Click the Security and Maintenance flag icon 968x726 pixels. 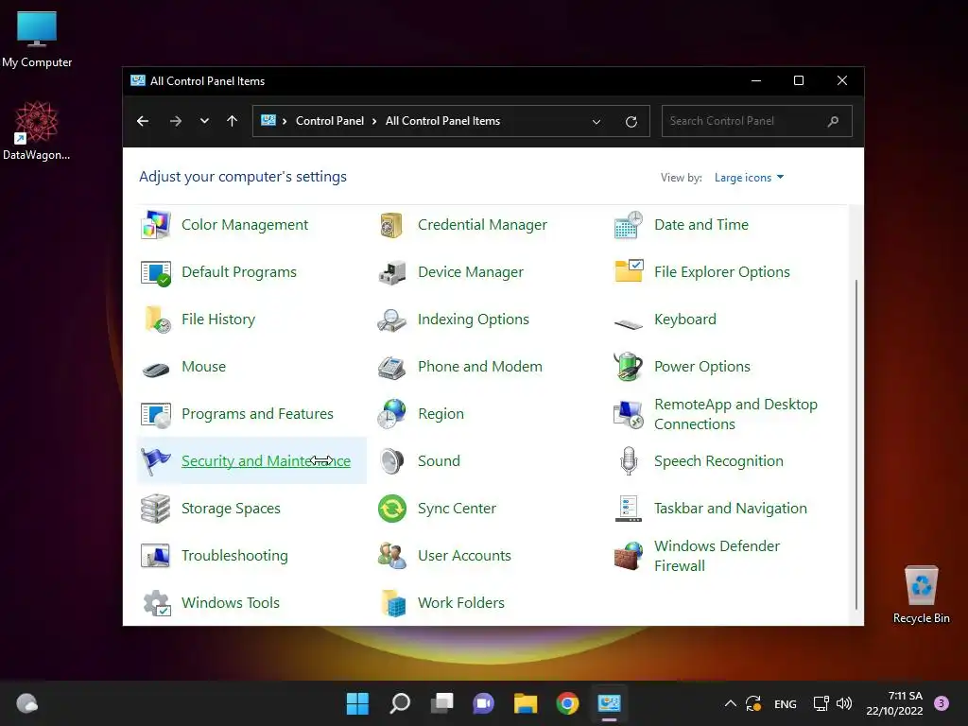click(156, 461)
